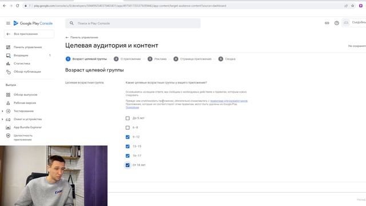Open Статистика in the sidebar
366x206 pixels.
click(x=22, y=64)
